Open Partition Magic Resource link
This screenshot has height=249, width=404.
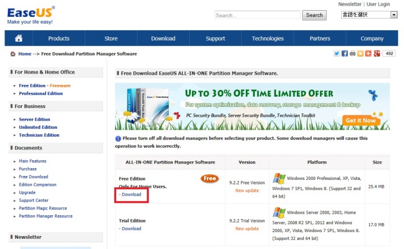pos(43,208)
